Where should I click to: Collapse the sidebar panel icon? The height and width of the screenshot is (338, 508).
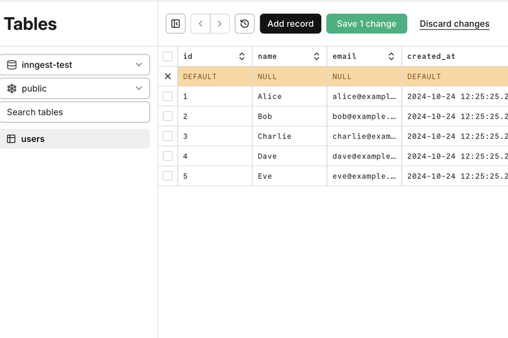coord(175,23)
